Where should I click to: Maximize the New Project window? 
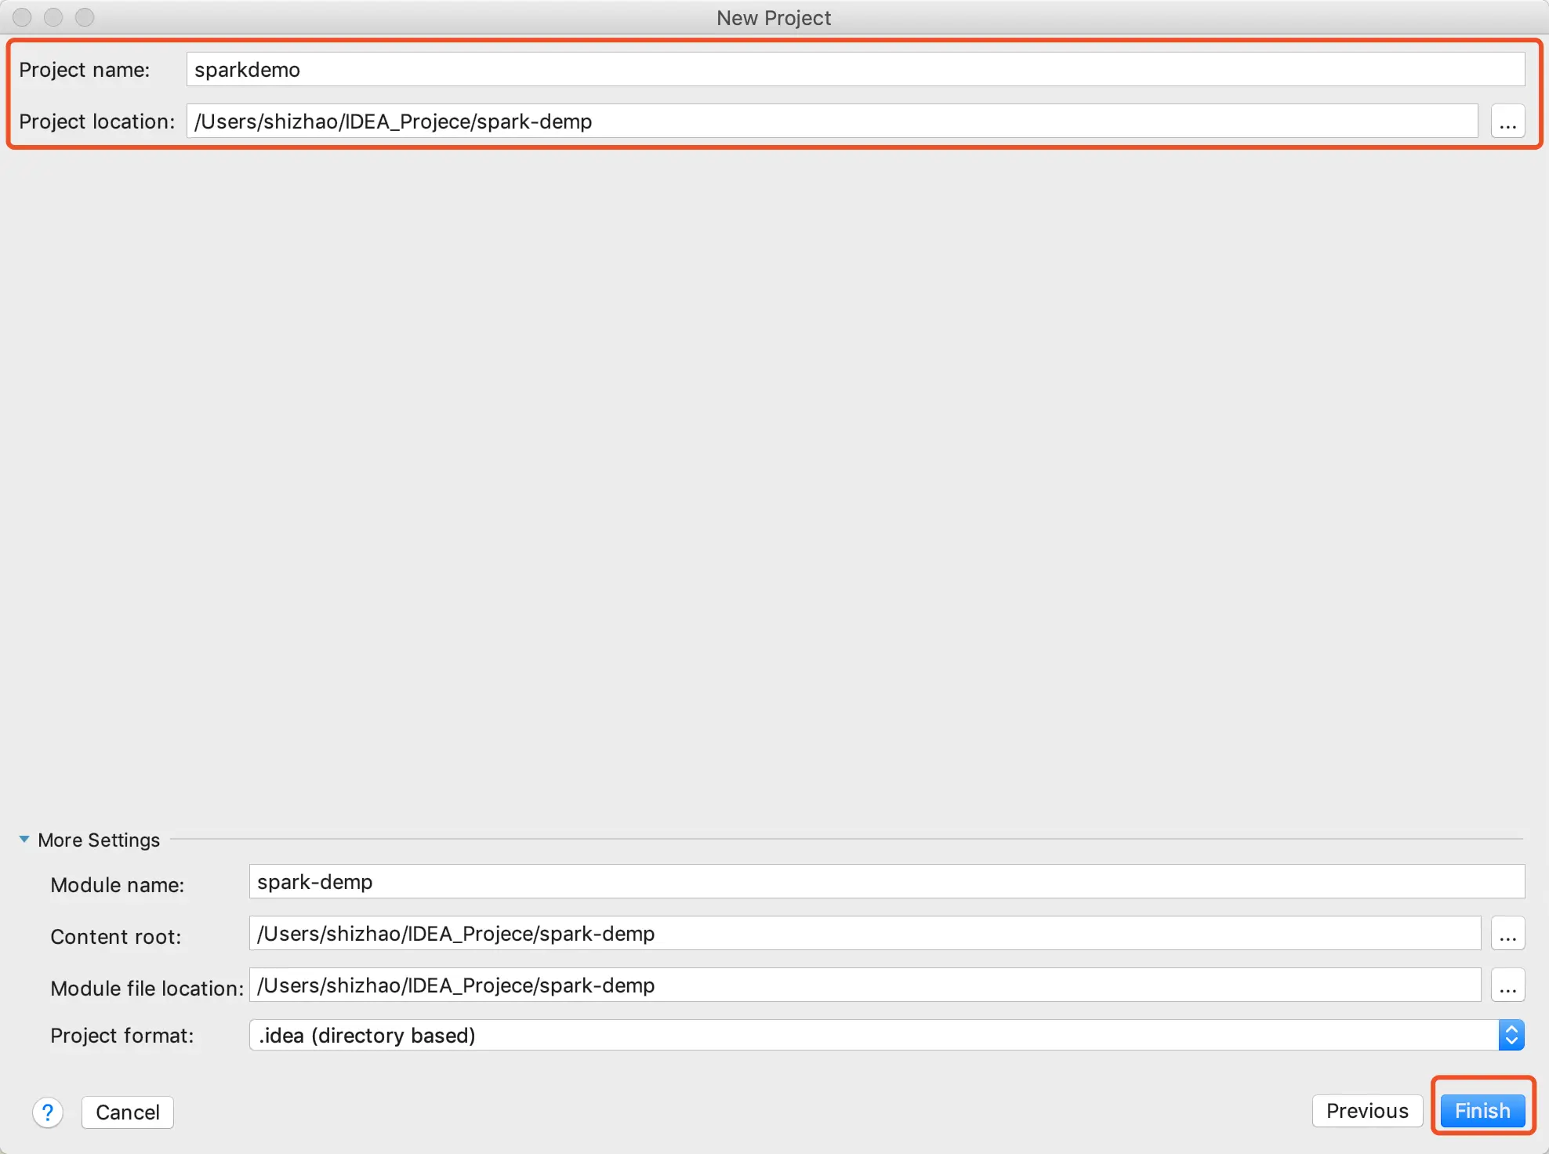click(x=85, y=17)
